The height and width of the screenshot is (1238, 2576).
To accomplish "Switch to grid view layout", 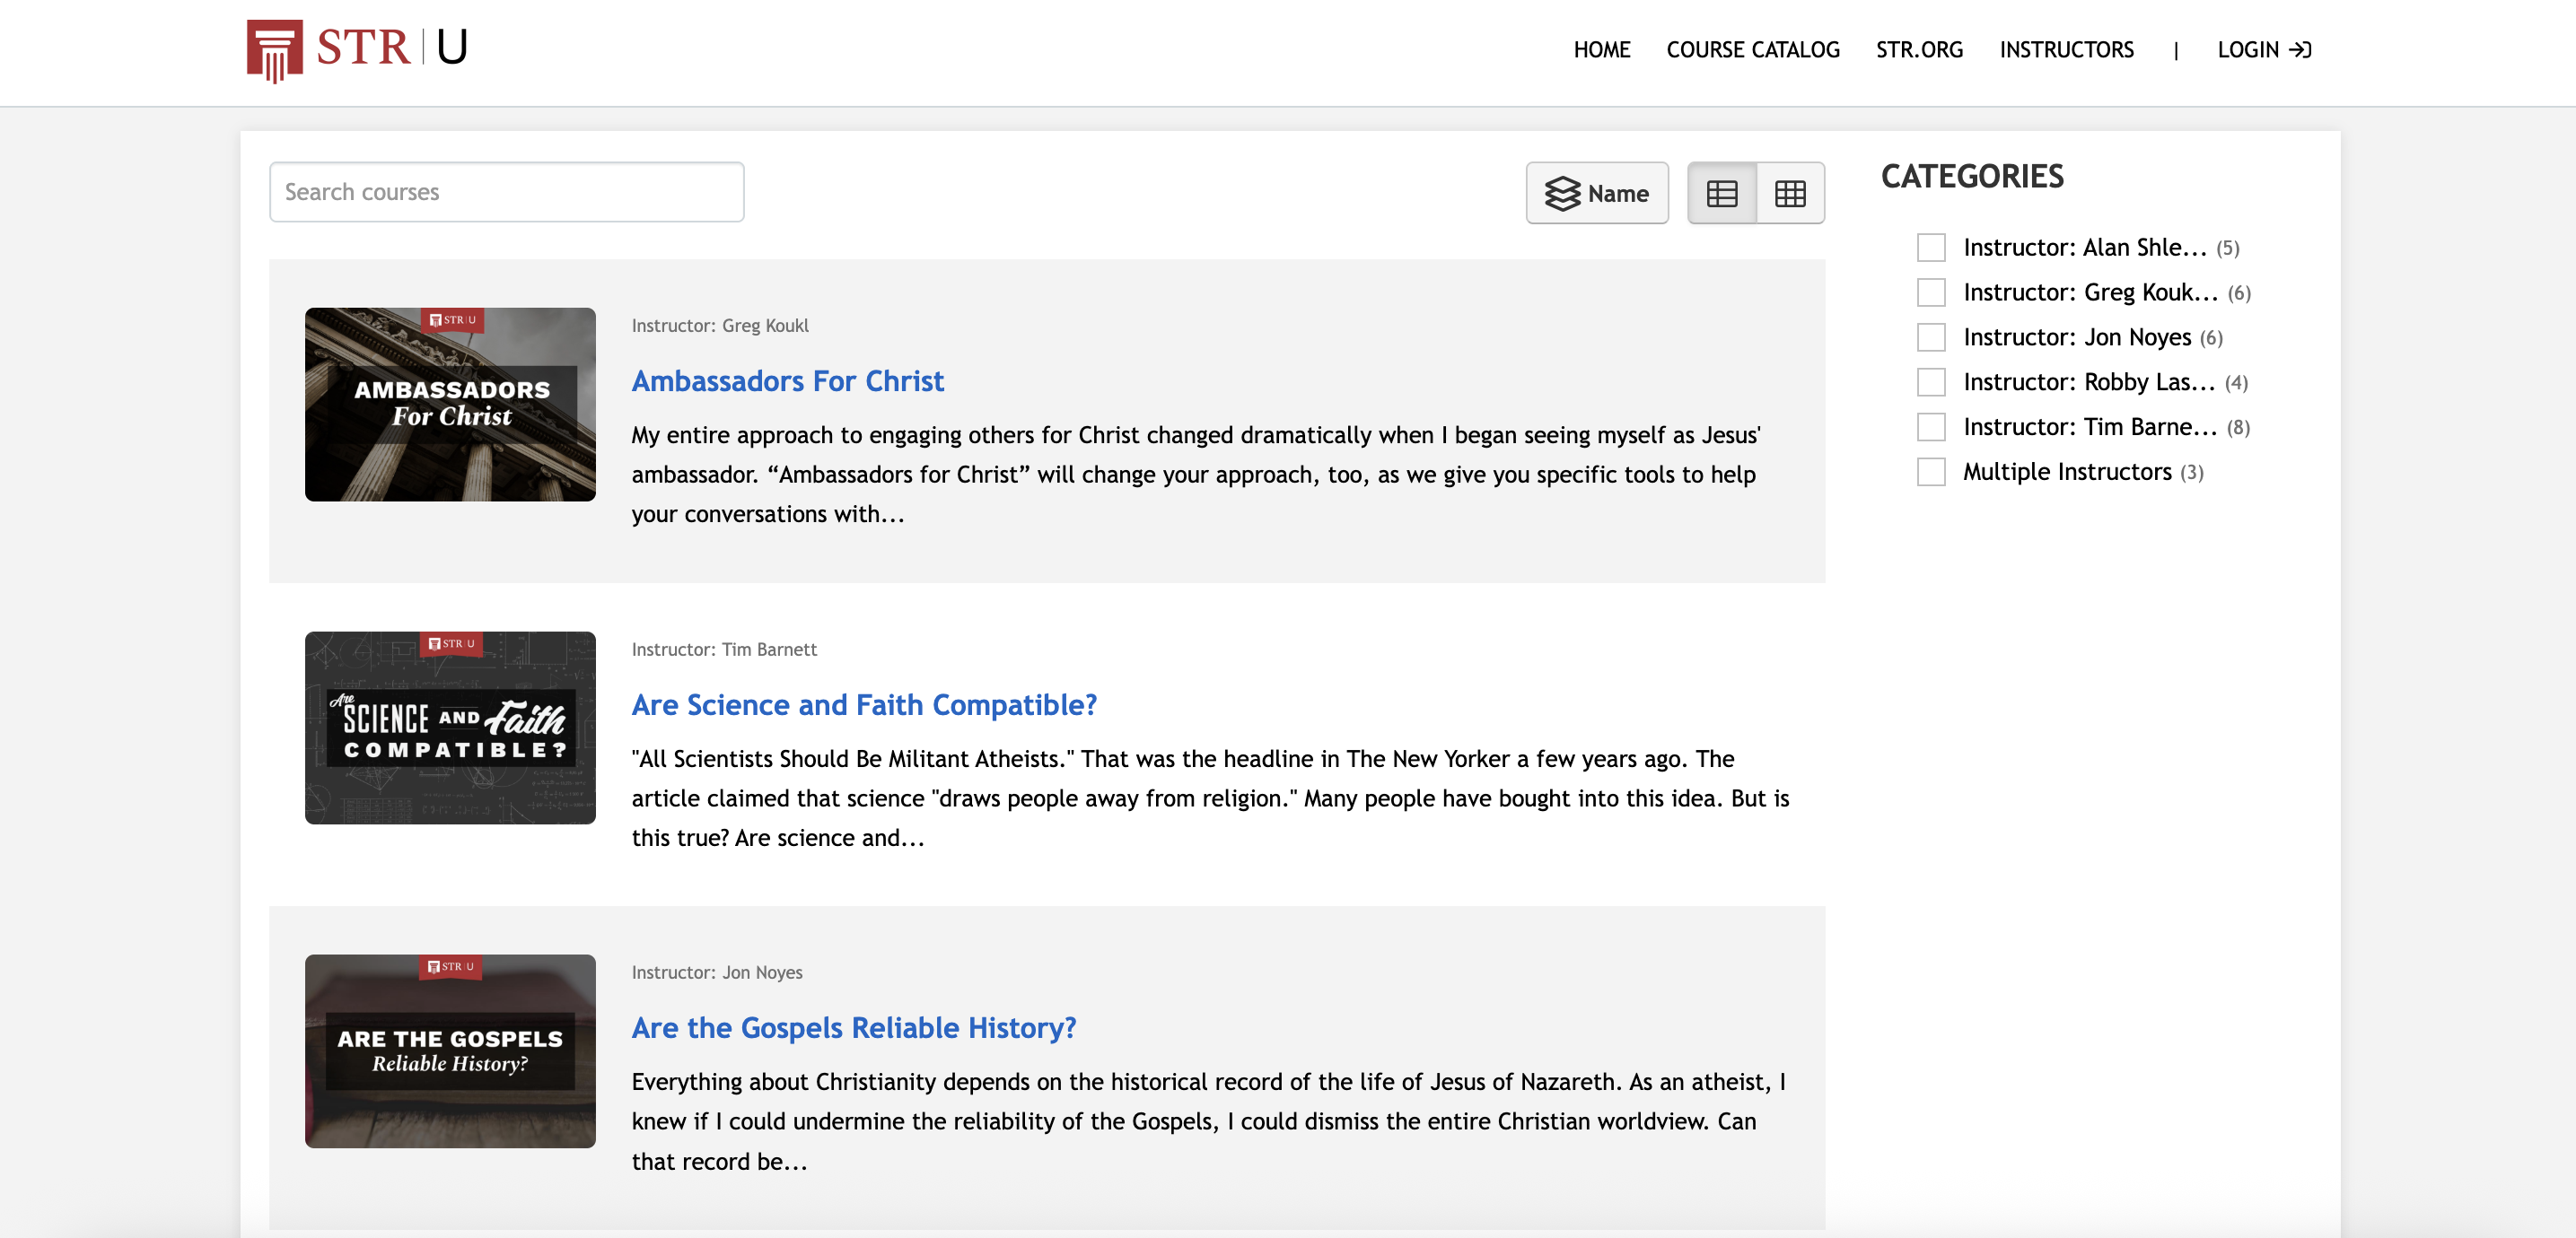I will click(1789, 194).
